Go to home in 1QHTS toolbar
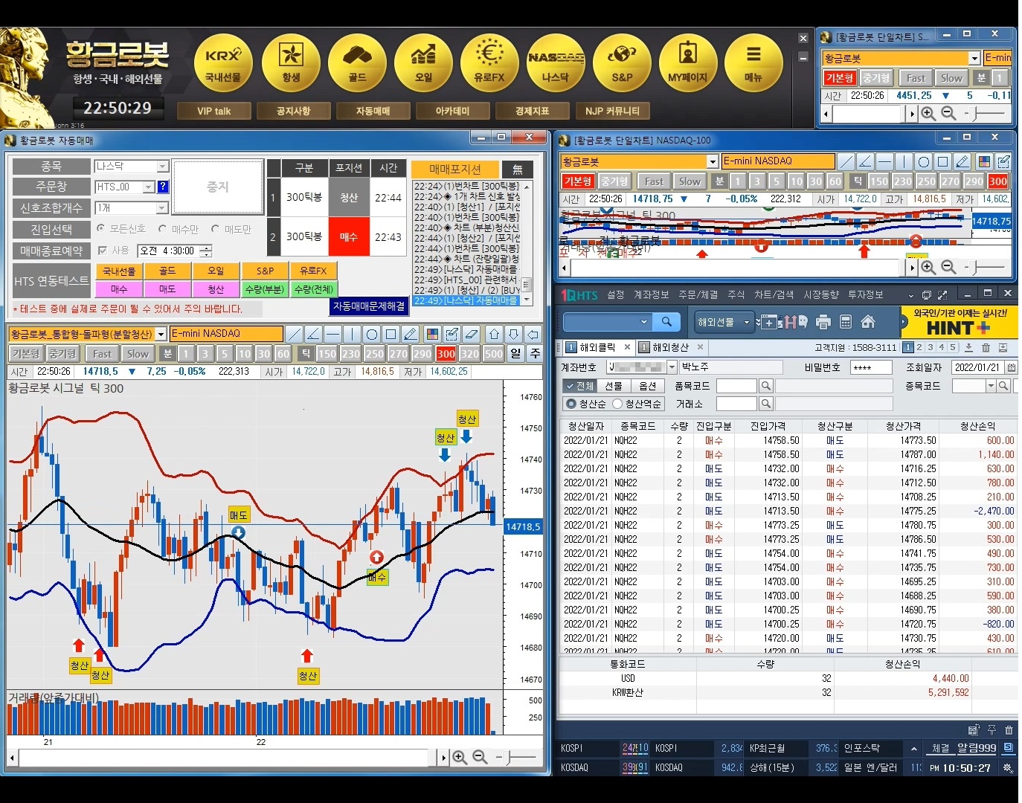 click(x=867, y=322)
